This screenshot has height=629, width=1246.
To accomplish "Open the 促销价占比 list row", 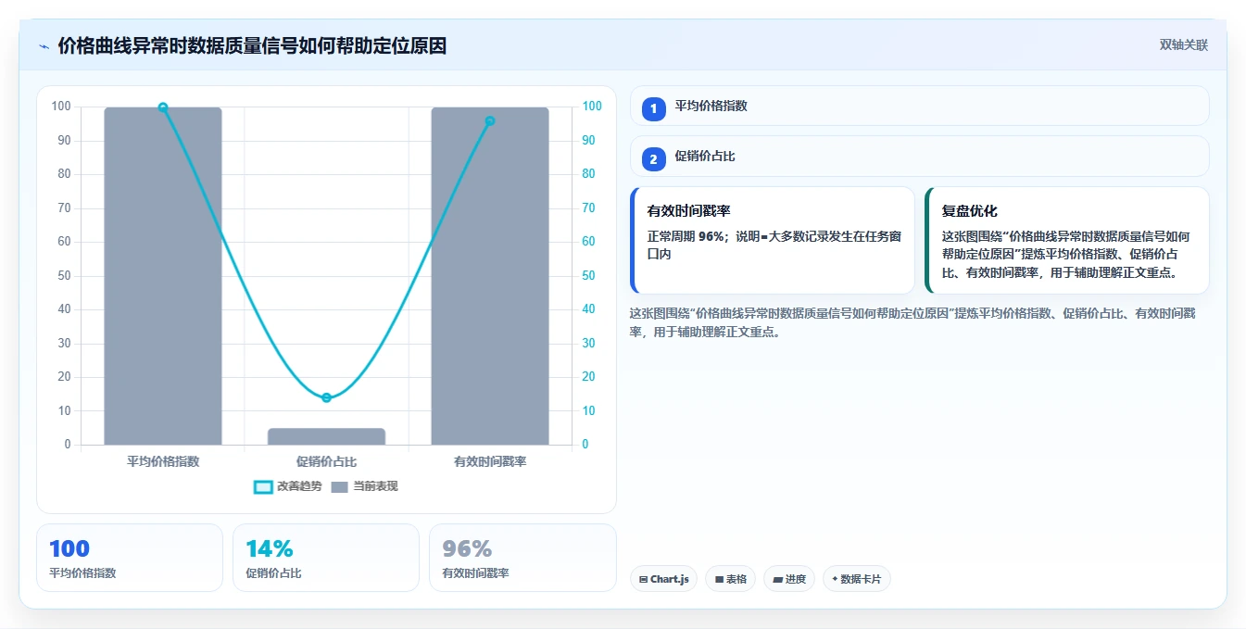I will 919,156.
